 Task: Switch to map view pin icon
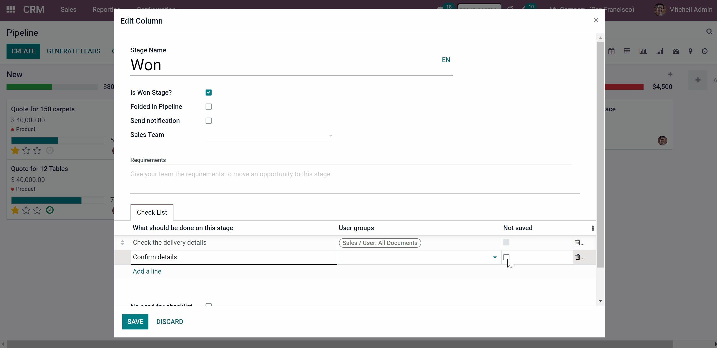point(691,51)
